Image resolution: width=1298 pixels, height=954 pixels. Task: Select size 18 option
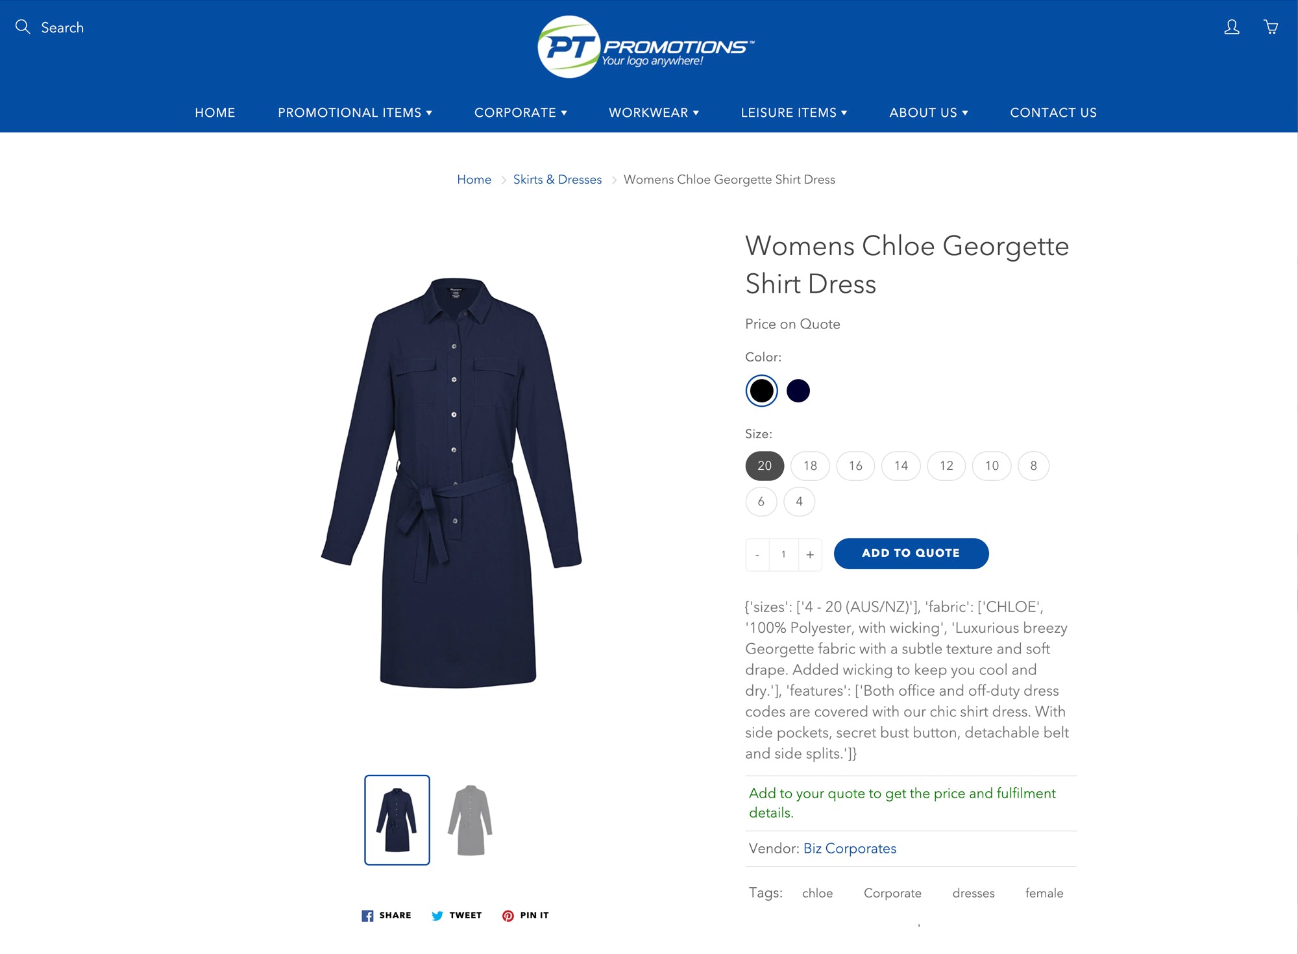coord(810,466)
